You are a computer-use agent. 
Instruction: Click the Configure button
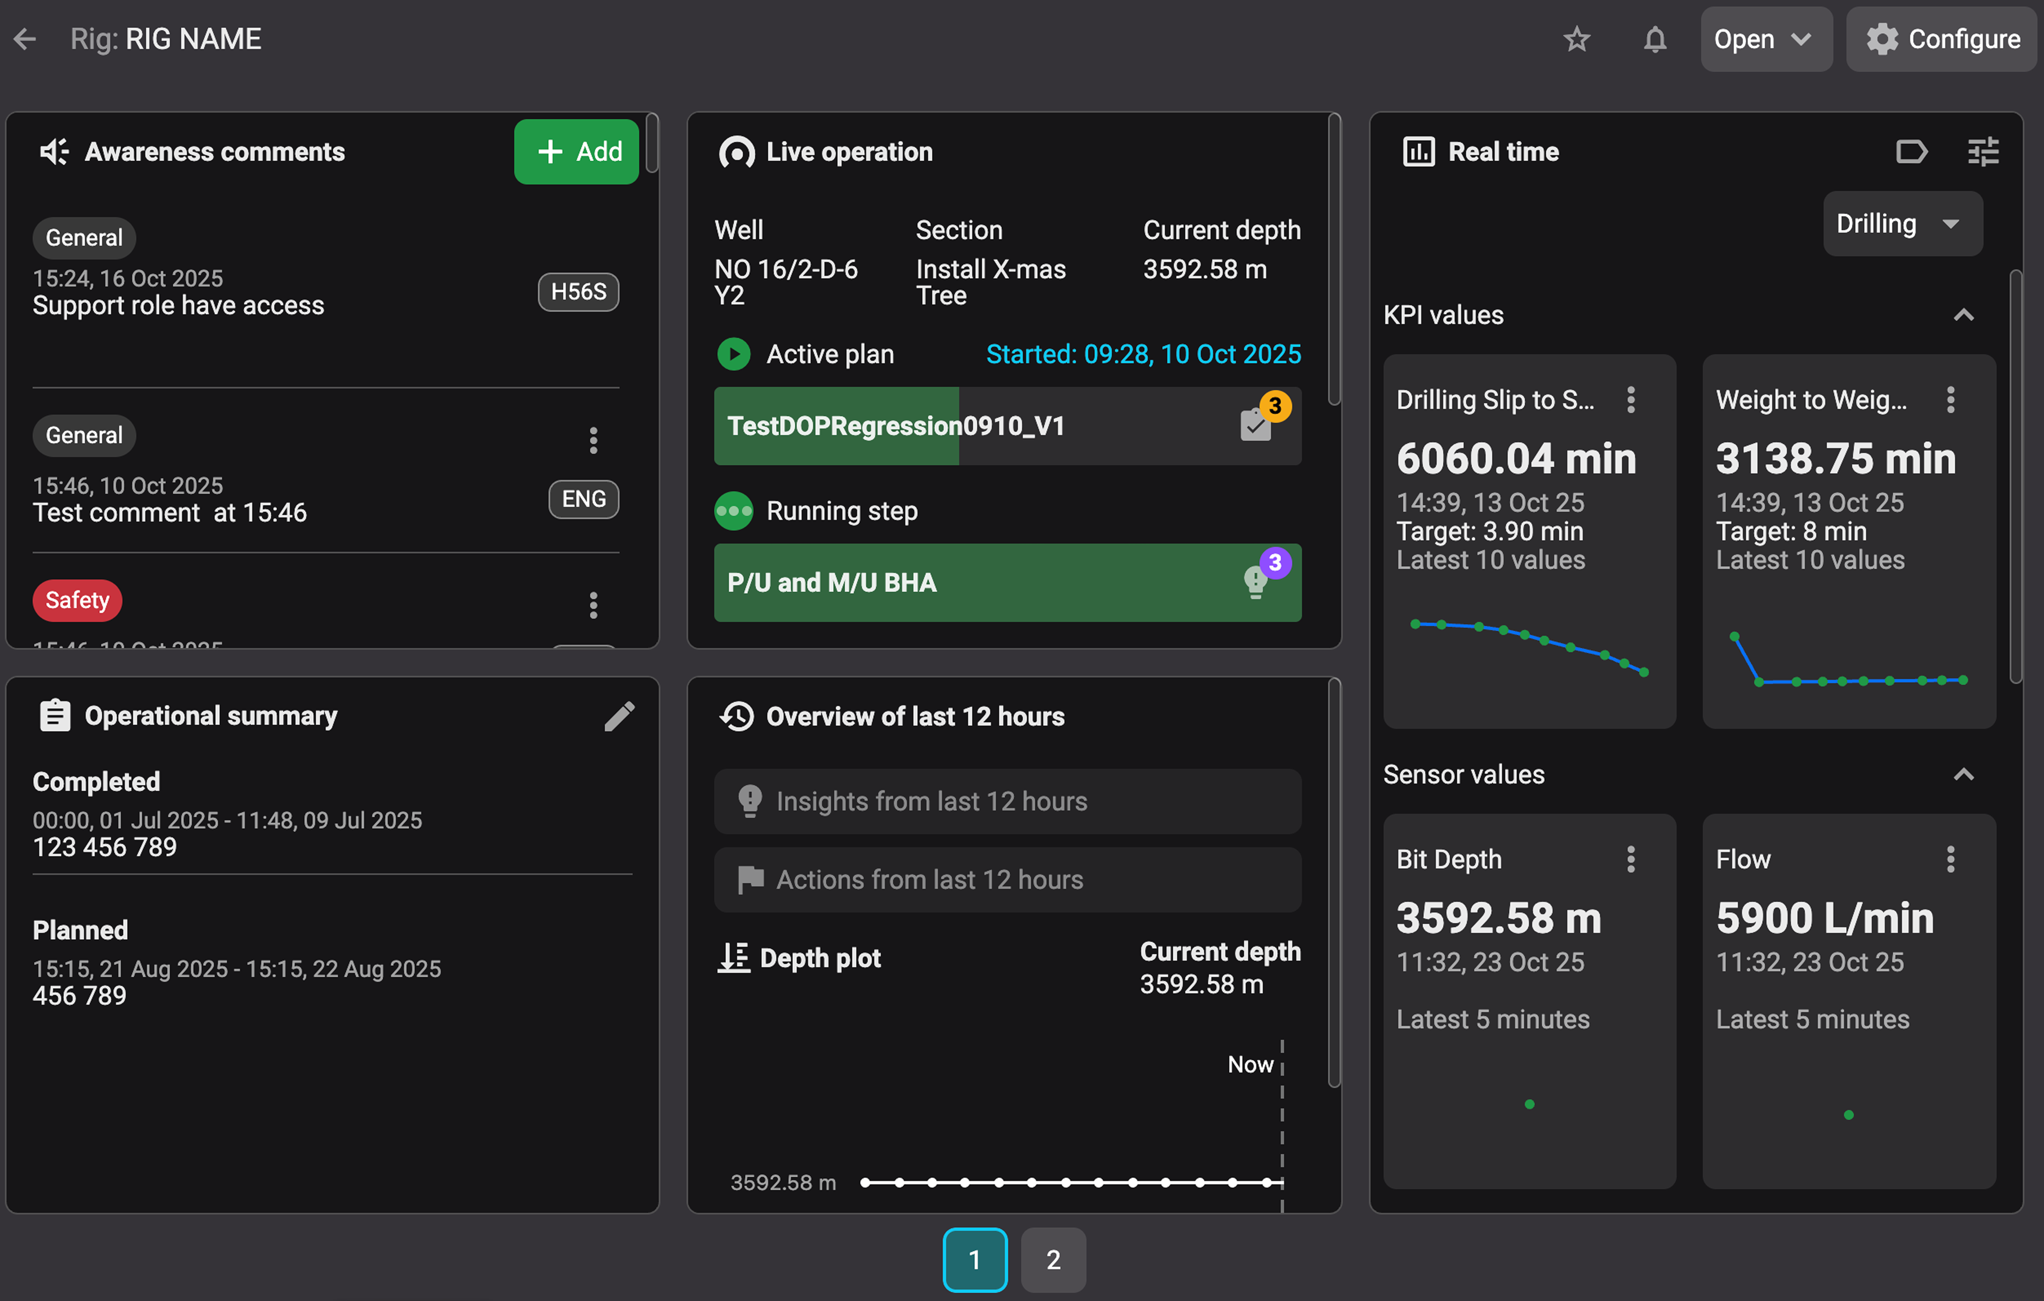coord(1942,39)
